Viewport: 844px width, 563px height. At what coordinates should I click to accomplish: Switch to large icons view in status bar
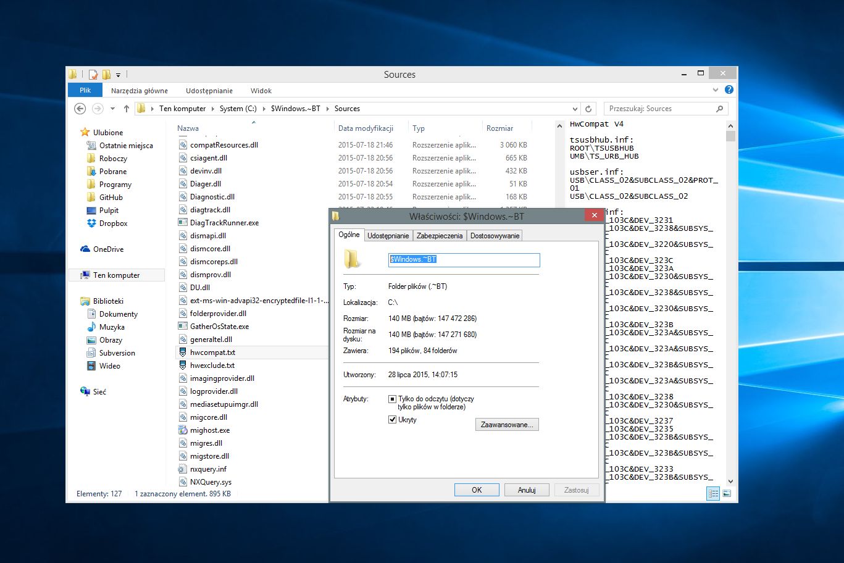[727, 494]
